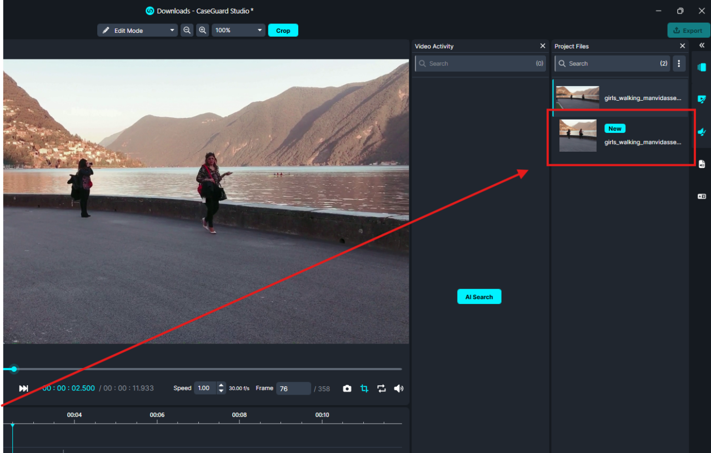711x453 pixels.
Task: Click the Frame number input field
Action: point(293,389)
